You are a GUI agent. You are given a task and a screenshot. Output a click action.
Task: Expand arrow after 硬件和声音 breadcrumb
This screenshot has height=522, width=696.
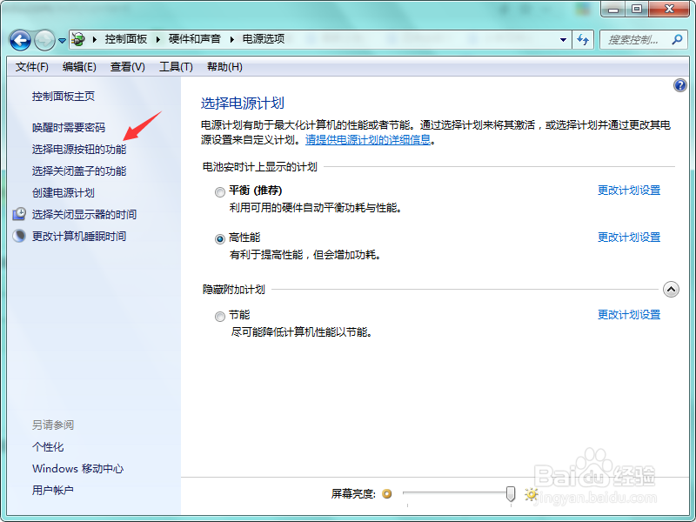click(231, 39)
